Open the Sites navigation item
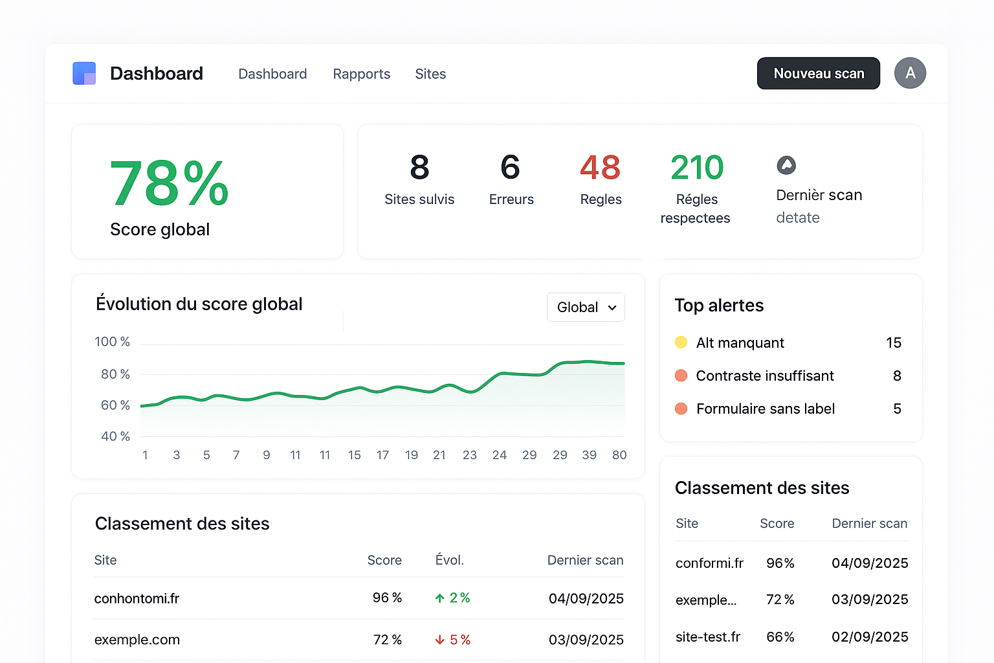This screenshot has width=994, height=663. [430, 74]
